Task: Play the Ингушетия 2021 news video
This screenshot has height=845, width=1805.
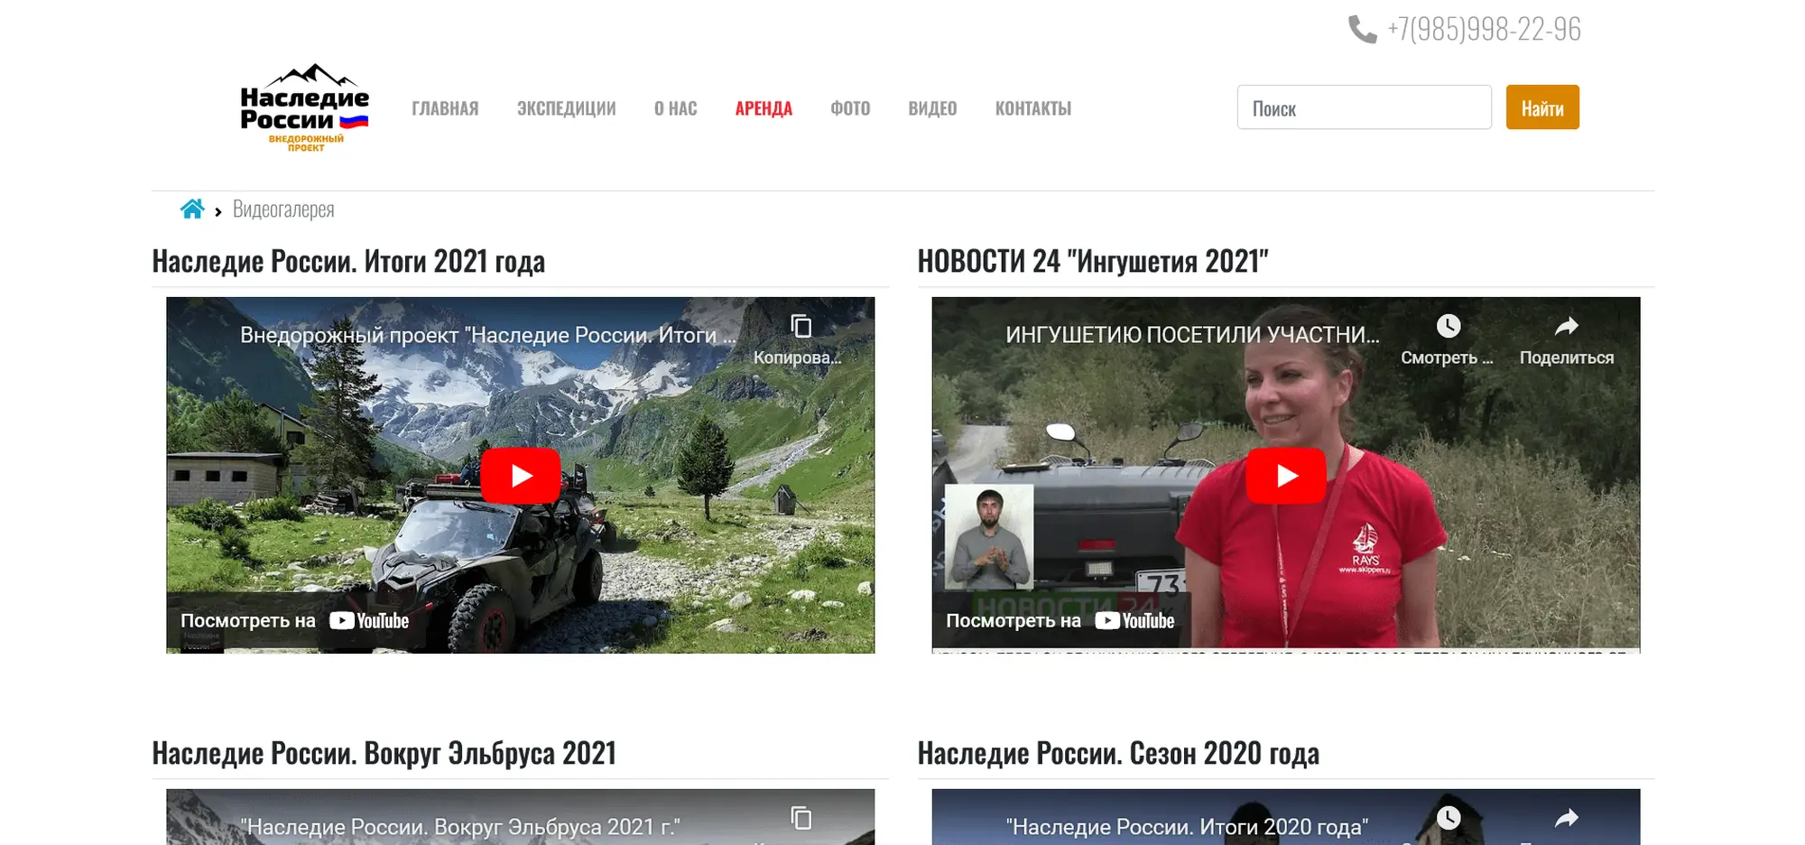Action: click(1285, 476)
